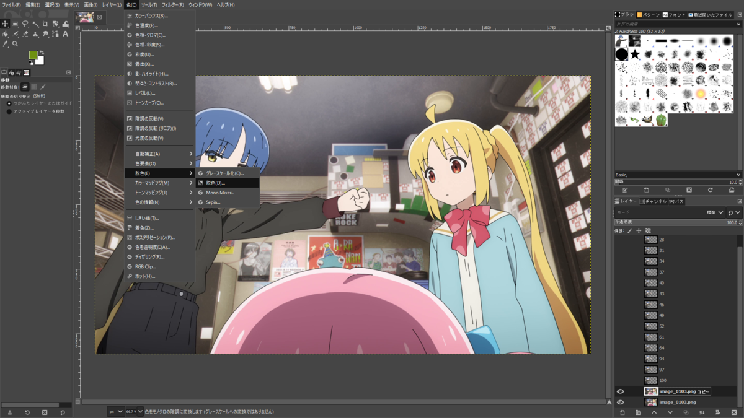Image resolution: width=744 pixels, height=418 pixels.
Task: Select the Rectangle Select tool
Action: (15, 24)
